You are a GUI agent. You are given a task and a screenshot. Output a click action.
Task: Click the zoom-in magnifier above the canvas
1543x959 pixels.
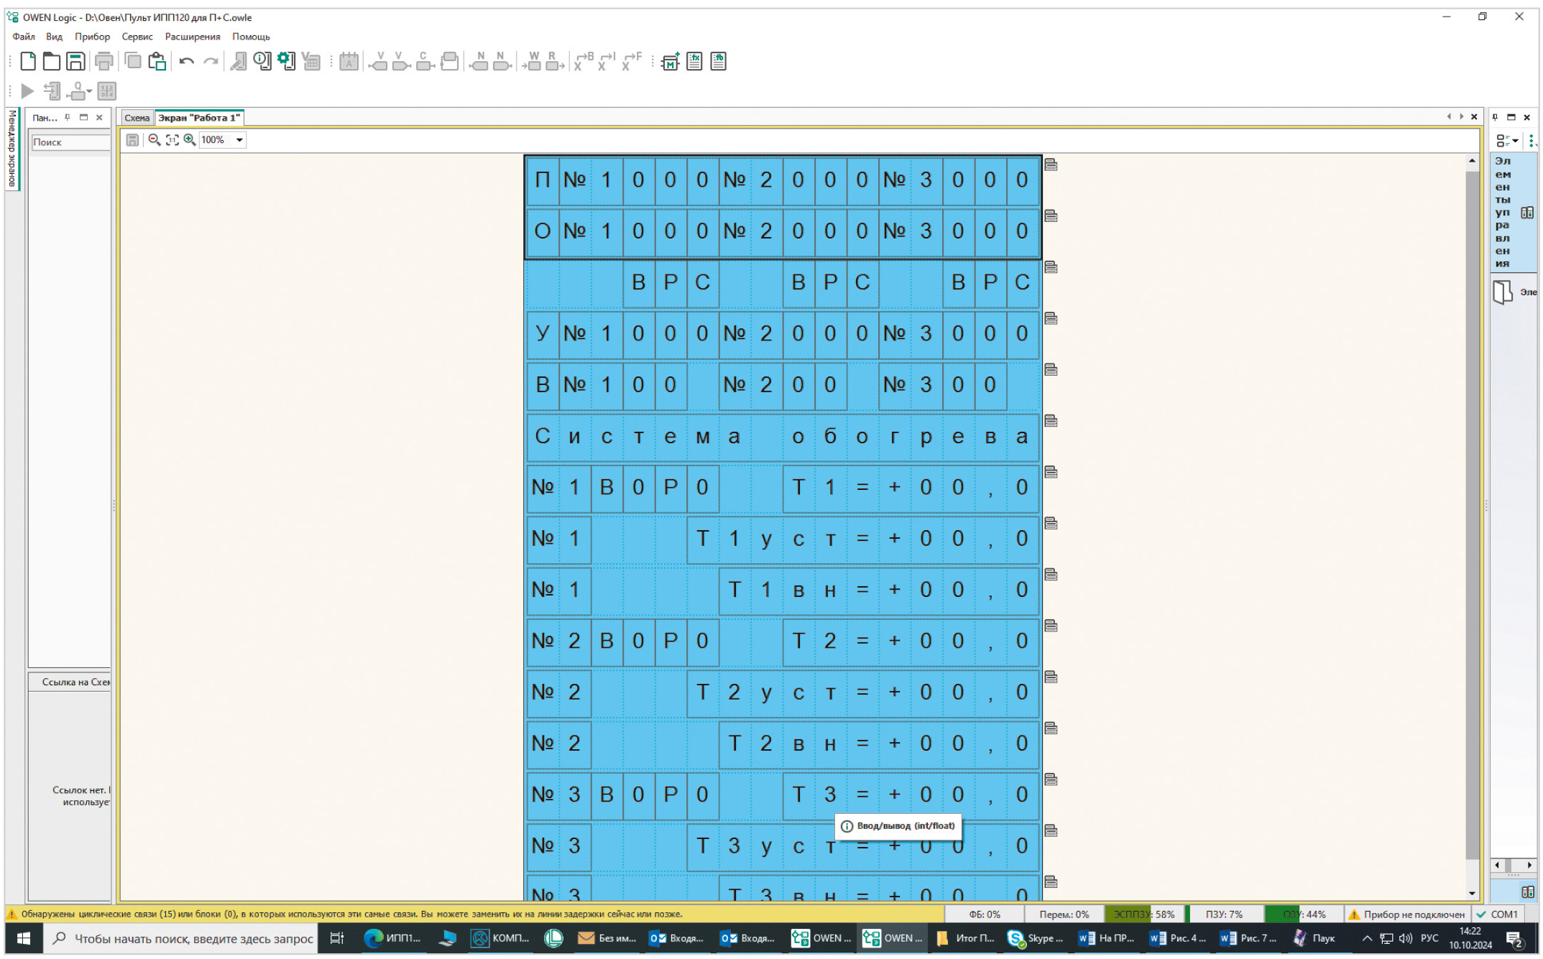[x=189, y=140]
